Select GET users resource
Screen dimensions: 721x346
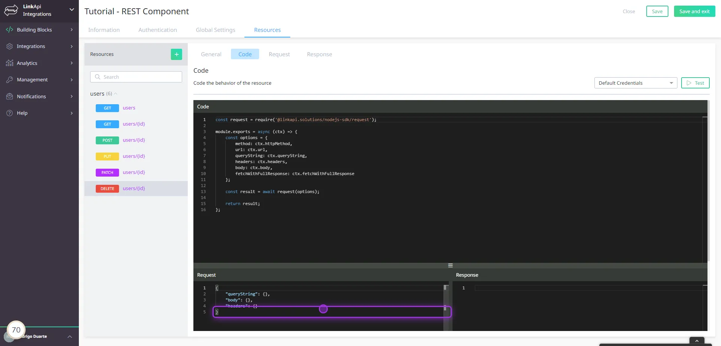point(136,108)
